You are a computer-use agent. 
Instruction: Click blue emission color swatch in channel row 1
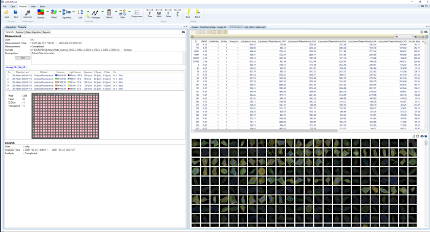click(x=57, y=75)
